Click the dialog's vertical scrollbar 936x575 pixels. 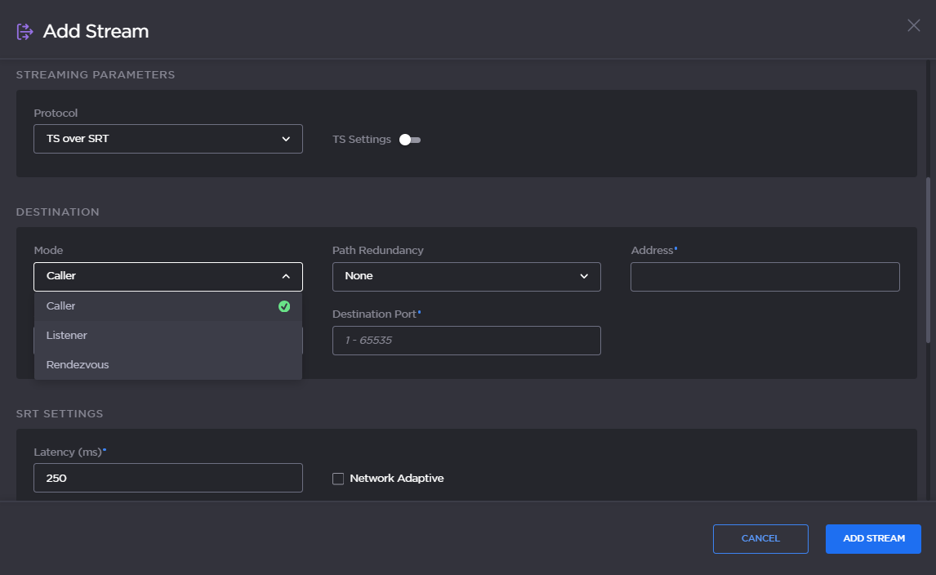(x=928, y=259)
